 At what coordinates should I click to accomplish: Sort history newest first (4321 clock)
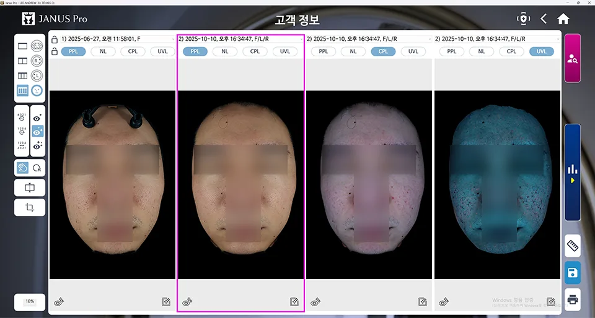click(x=22, y=117)
